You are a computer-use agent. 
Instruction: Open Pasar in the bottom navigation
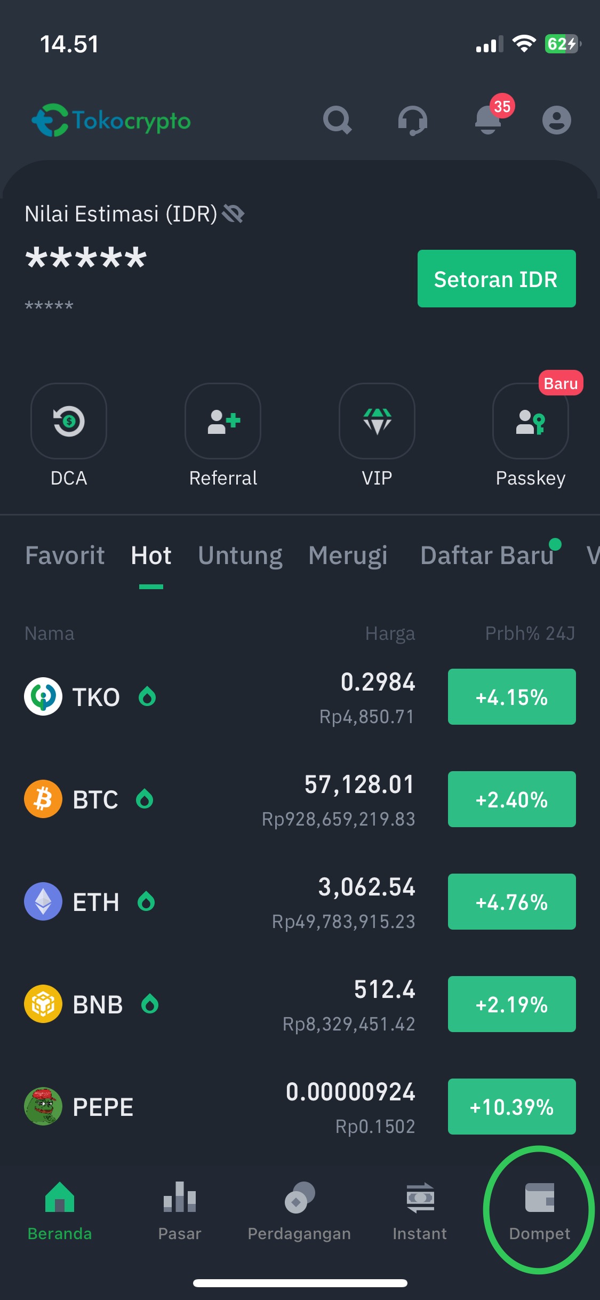click(180, 1211)
